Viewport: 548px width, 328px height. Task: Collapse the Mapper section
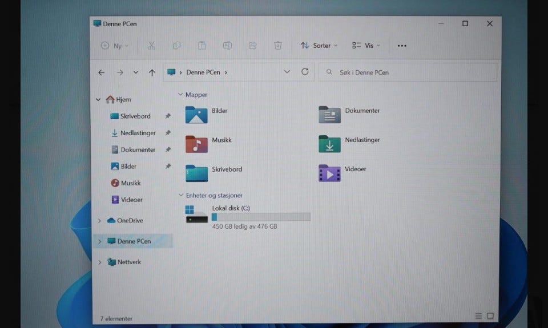(180, 94)
